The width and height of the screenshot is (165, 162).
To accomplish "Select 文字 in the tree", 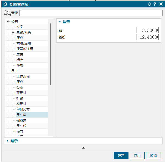I will (20, 27).
